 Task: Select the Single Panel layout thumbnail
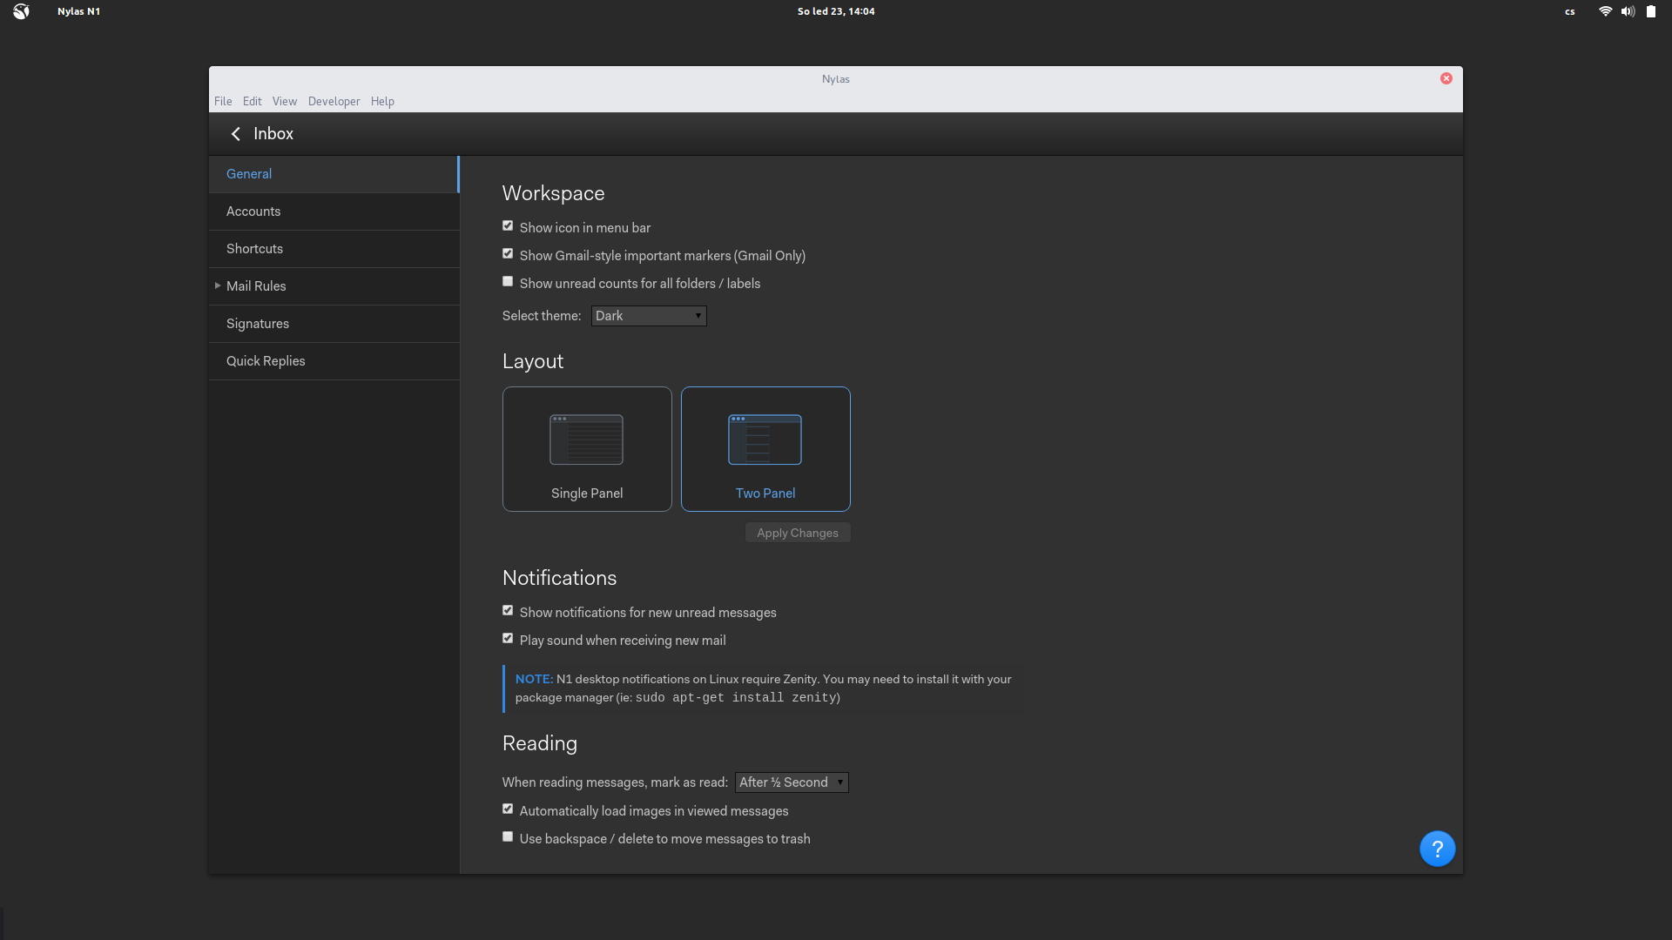pyautogui.click(x=587, y=449)
